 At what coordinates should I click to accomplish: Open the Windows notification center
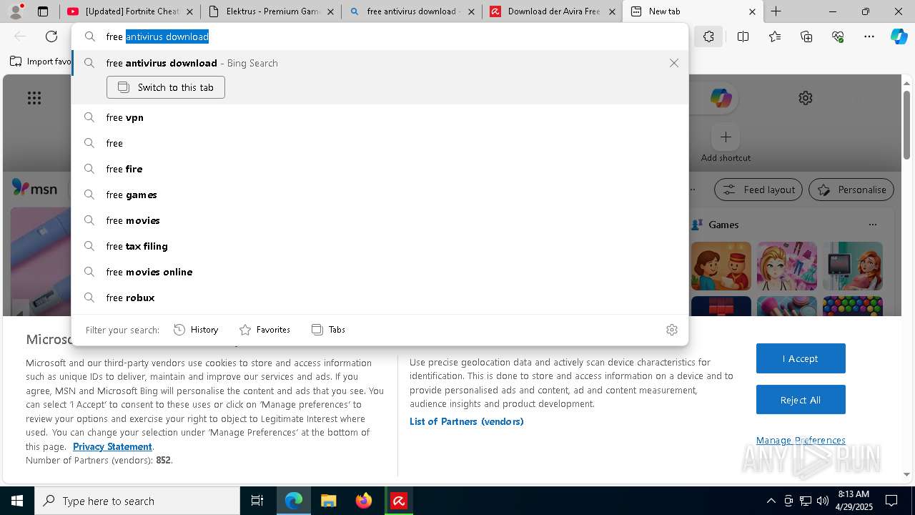coord(891,501)
